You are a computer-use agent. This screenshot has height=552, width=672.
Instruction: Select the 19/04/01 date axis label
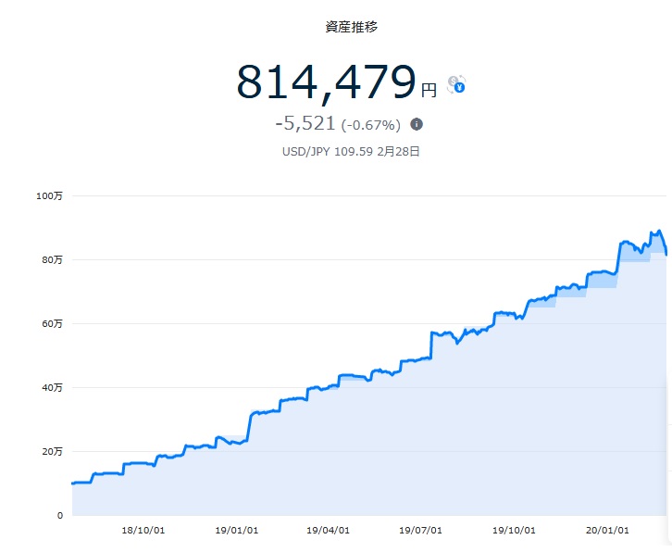pos(328,530)
